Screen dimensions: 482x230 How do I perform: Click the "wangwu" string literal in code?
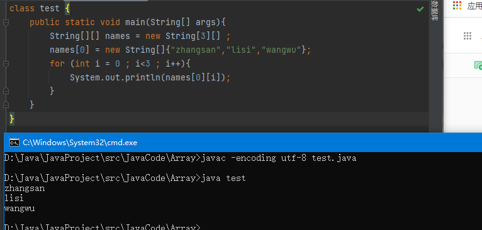(281, 50)
